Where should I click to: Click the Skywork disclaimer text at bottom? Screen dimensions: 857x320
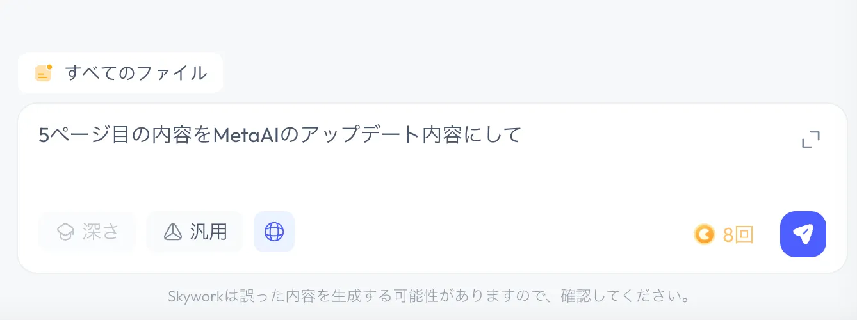pos(428,296)
